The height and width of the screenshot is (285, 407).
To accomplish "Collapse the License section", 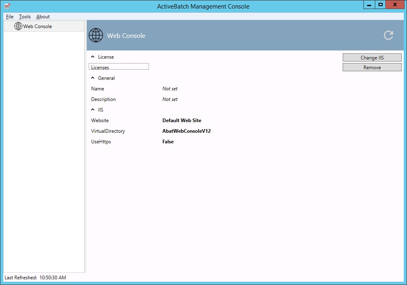I will [93, 57].
